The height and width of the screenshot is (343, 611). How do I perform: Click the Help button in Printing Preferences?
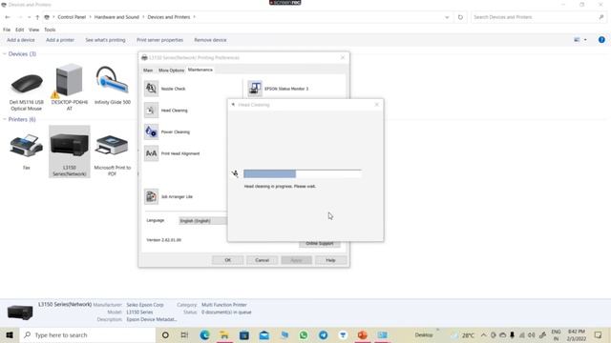(x=330, y=260)
